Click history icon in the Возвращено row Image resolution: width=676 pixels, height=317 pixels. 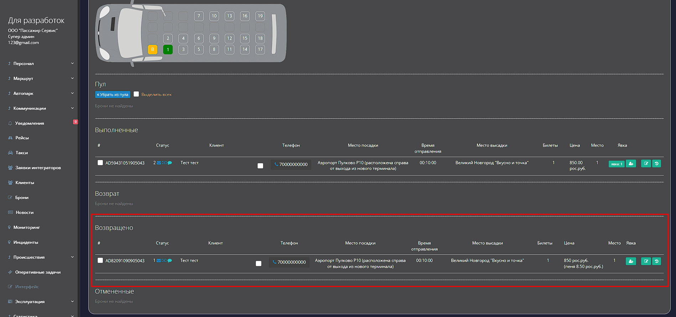[656, 261]
